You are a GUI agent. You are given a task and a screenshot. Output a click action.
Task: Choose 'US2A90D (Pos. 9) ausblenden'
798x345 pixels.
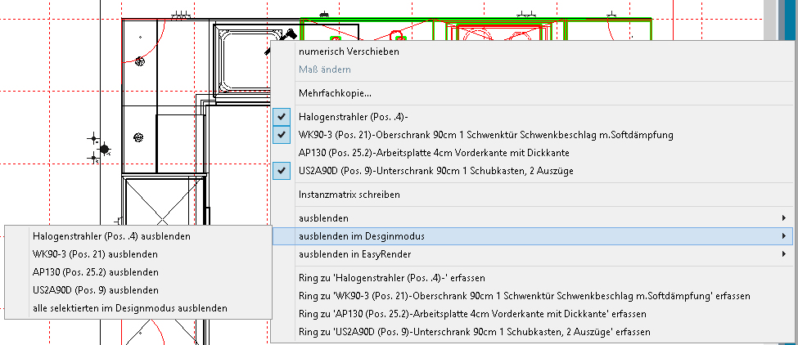[96, 290]
